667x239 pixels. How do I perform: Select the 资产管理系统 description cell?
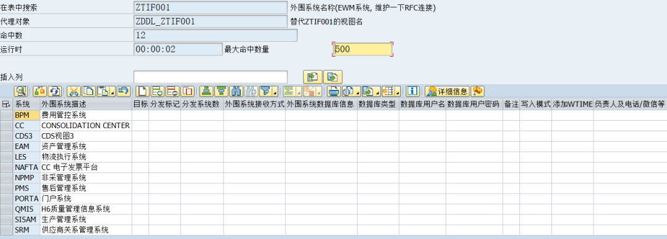click(86, 147)
